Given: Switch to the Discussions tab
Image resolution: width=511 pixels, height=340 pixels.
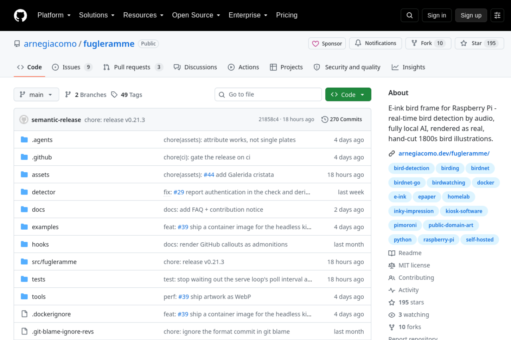Looking at the screenshot, I should pyautogui.click(x=195, y=67).
